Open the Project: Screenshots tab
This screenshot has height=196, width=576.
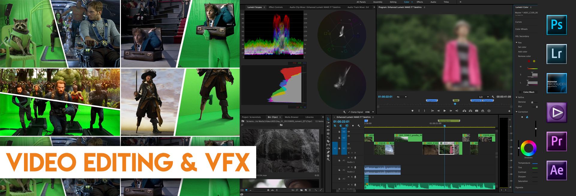pyautogui.click(x=251, y=117)
